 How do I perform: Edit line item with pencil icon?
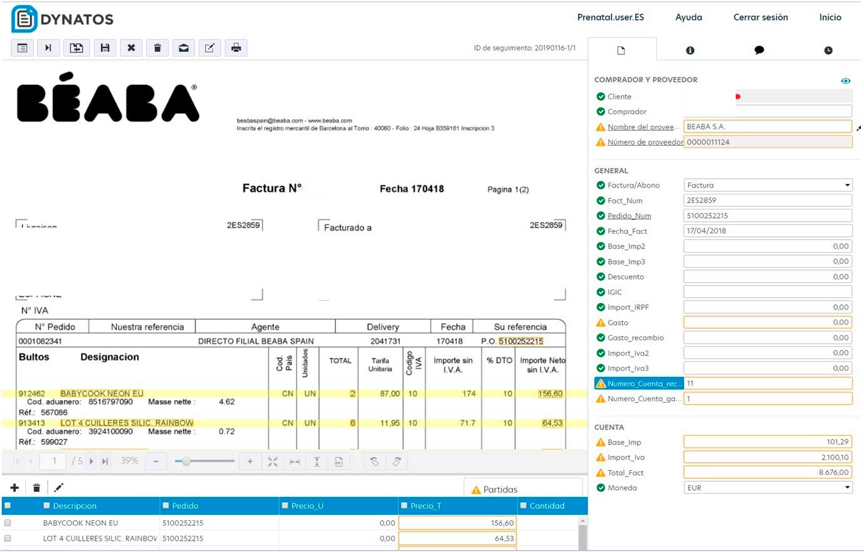(59, 488)
